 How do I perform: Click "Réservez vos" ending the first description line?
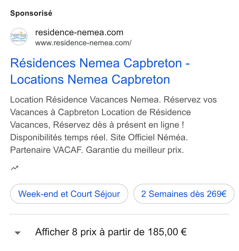point(190,100)
